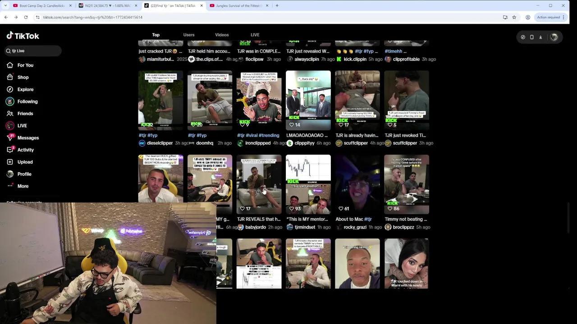Open dieselclipper's profile link

pos(160,143)
